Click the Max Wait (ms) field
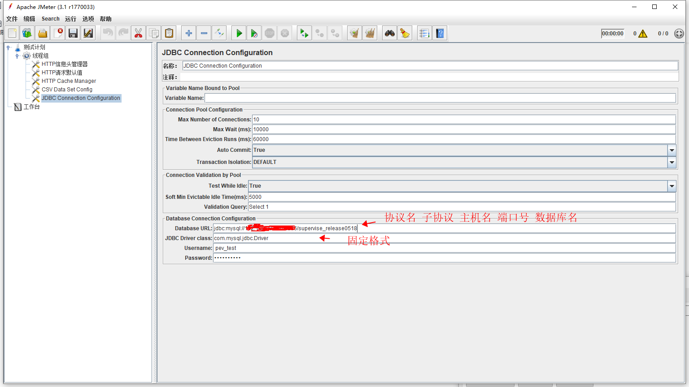The width and height of the screenshot is (689, 387). coord(464,129)
